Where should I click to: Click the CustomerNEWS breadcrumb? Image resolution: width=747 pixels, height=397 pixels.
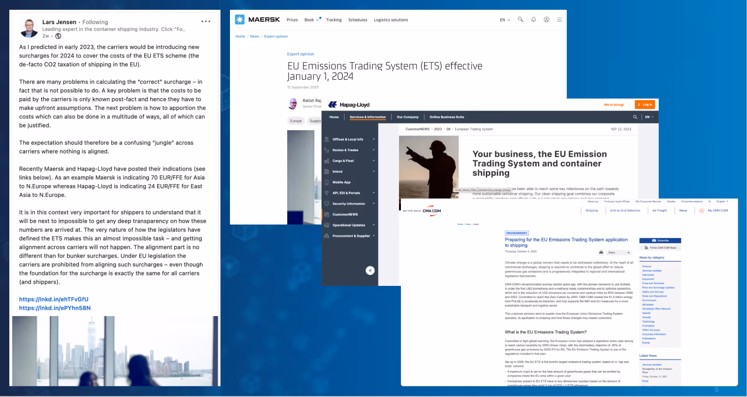[417, 129]
